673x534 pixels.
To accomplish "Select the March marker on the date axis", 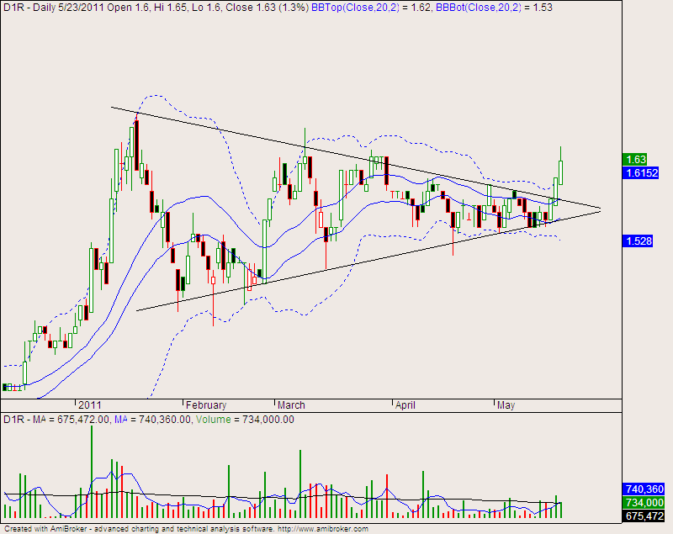I will pos(291,404).
